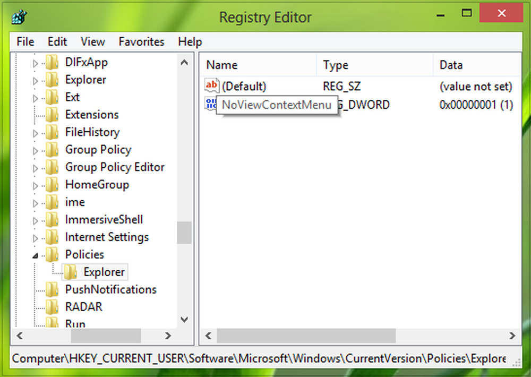Click the binary DWORD value icon

[211, 104]
